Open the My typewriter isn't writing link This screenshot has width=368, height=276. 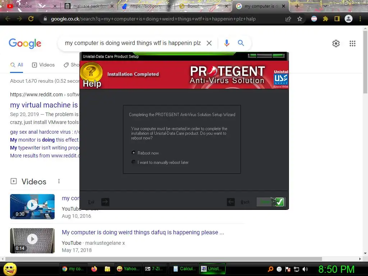pyautogui.click(x=45, y=148)
